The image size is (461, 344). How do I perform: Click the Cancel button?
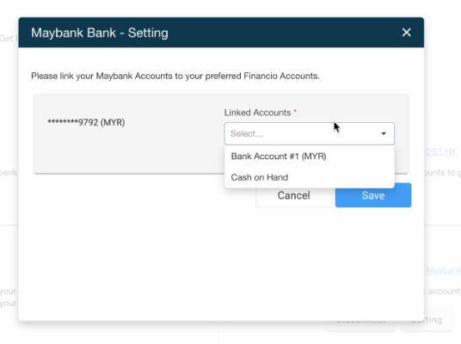pos(293,195)
